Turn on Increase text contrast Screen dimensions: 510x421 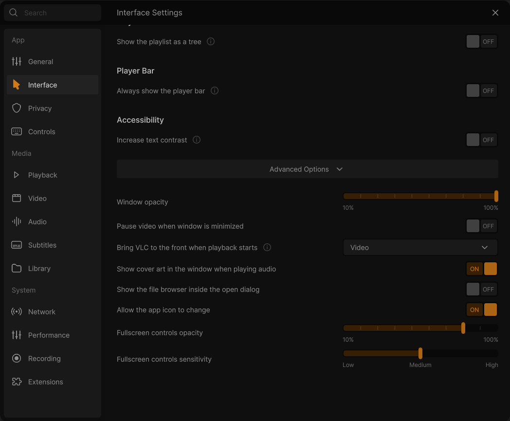[x=482, y=140]
